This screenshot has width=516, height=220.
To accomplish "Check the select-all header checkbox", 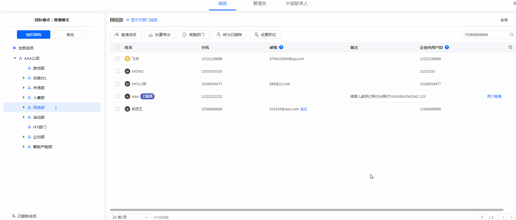I will 117,47.
